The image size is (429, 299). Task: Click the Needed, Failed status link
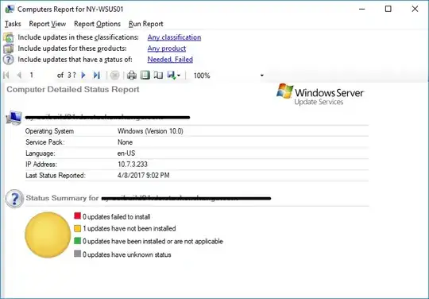click(170, 60)
